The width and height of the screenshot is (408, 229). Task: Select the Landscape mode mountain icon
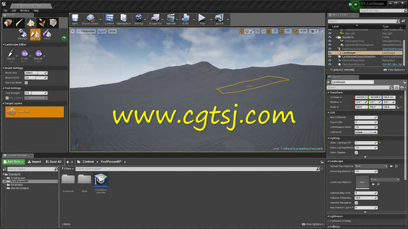pyautogui.click(x=31, y=23)
